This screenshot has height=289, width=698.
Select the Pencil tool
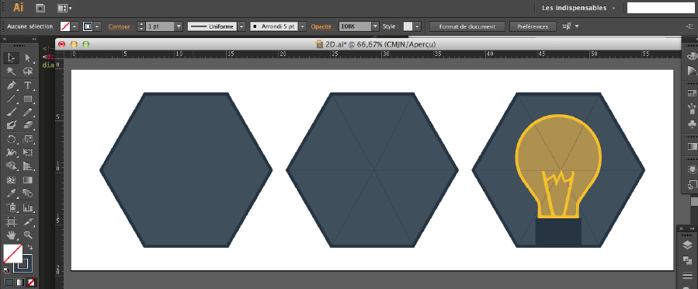click(x=28, y=112)
